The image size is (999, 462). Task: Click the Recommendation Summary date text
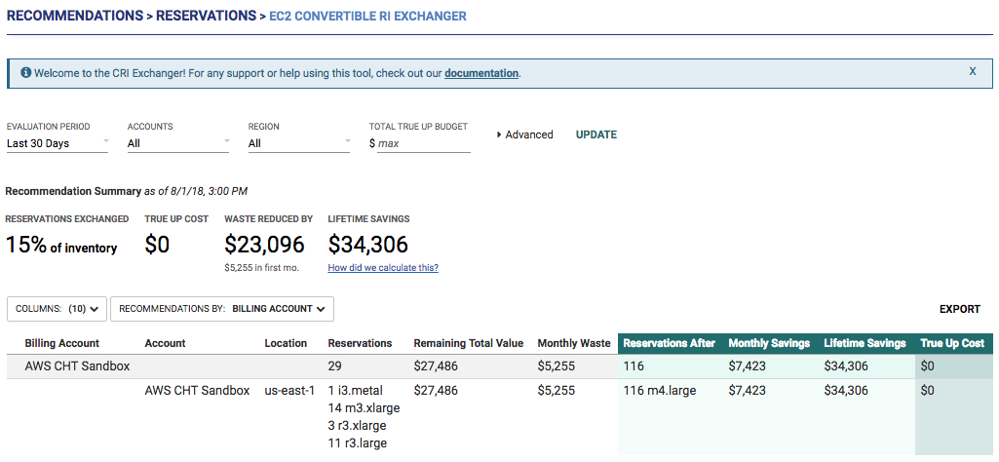coord(196,190)
